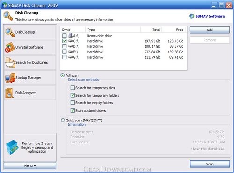Tick the D:\ drive checkbox
This screenshot has width=234, height=173.
point(64,46)
